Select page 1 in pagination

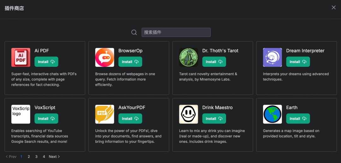pos(21,156)
